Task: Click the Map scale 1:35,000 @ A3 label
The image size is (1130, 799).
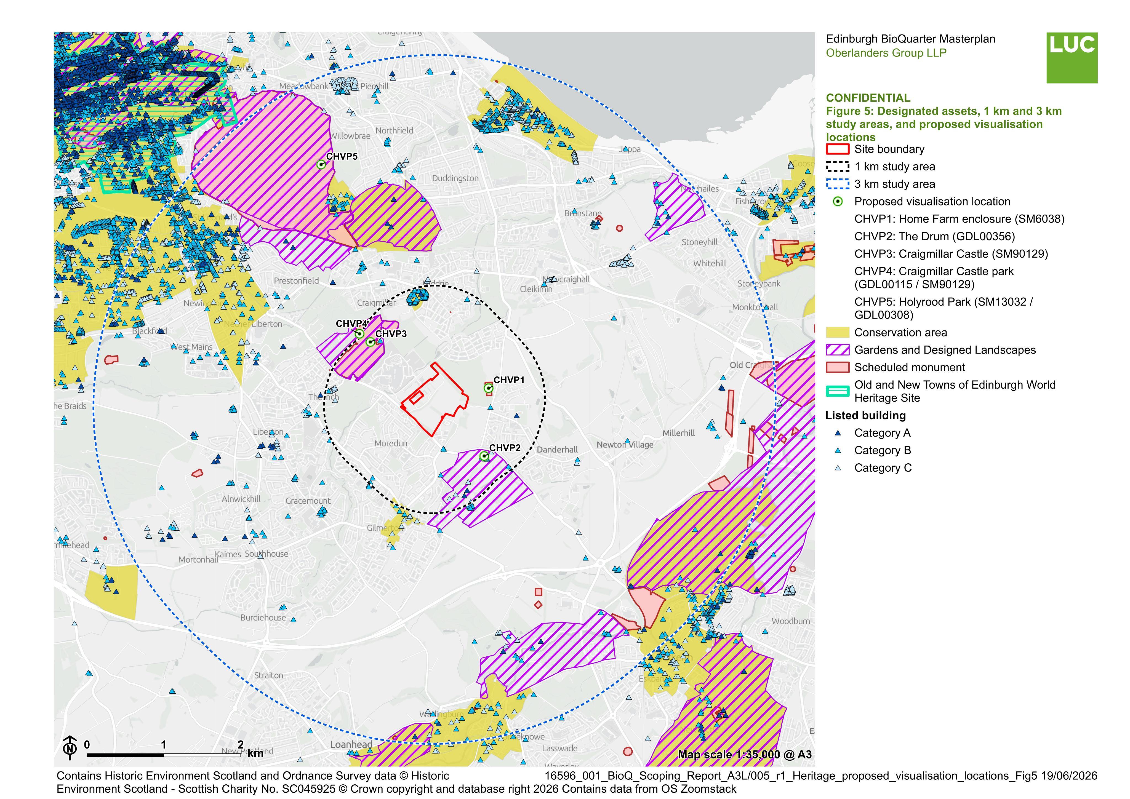Action: 745,755
